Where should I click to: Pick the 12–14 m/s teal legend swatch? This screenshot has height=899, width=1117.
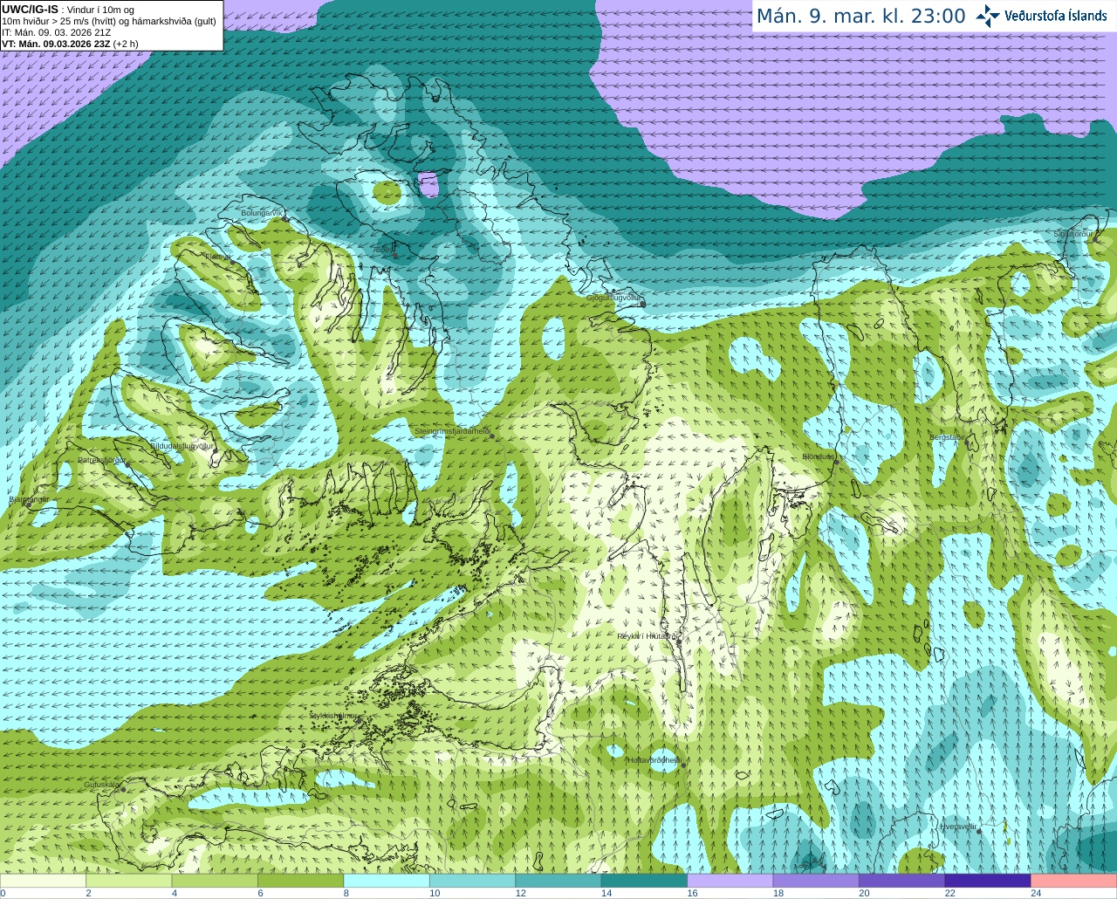[x=559, y=880]
